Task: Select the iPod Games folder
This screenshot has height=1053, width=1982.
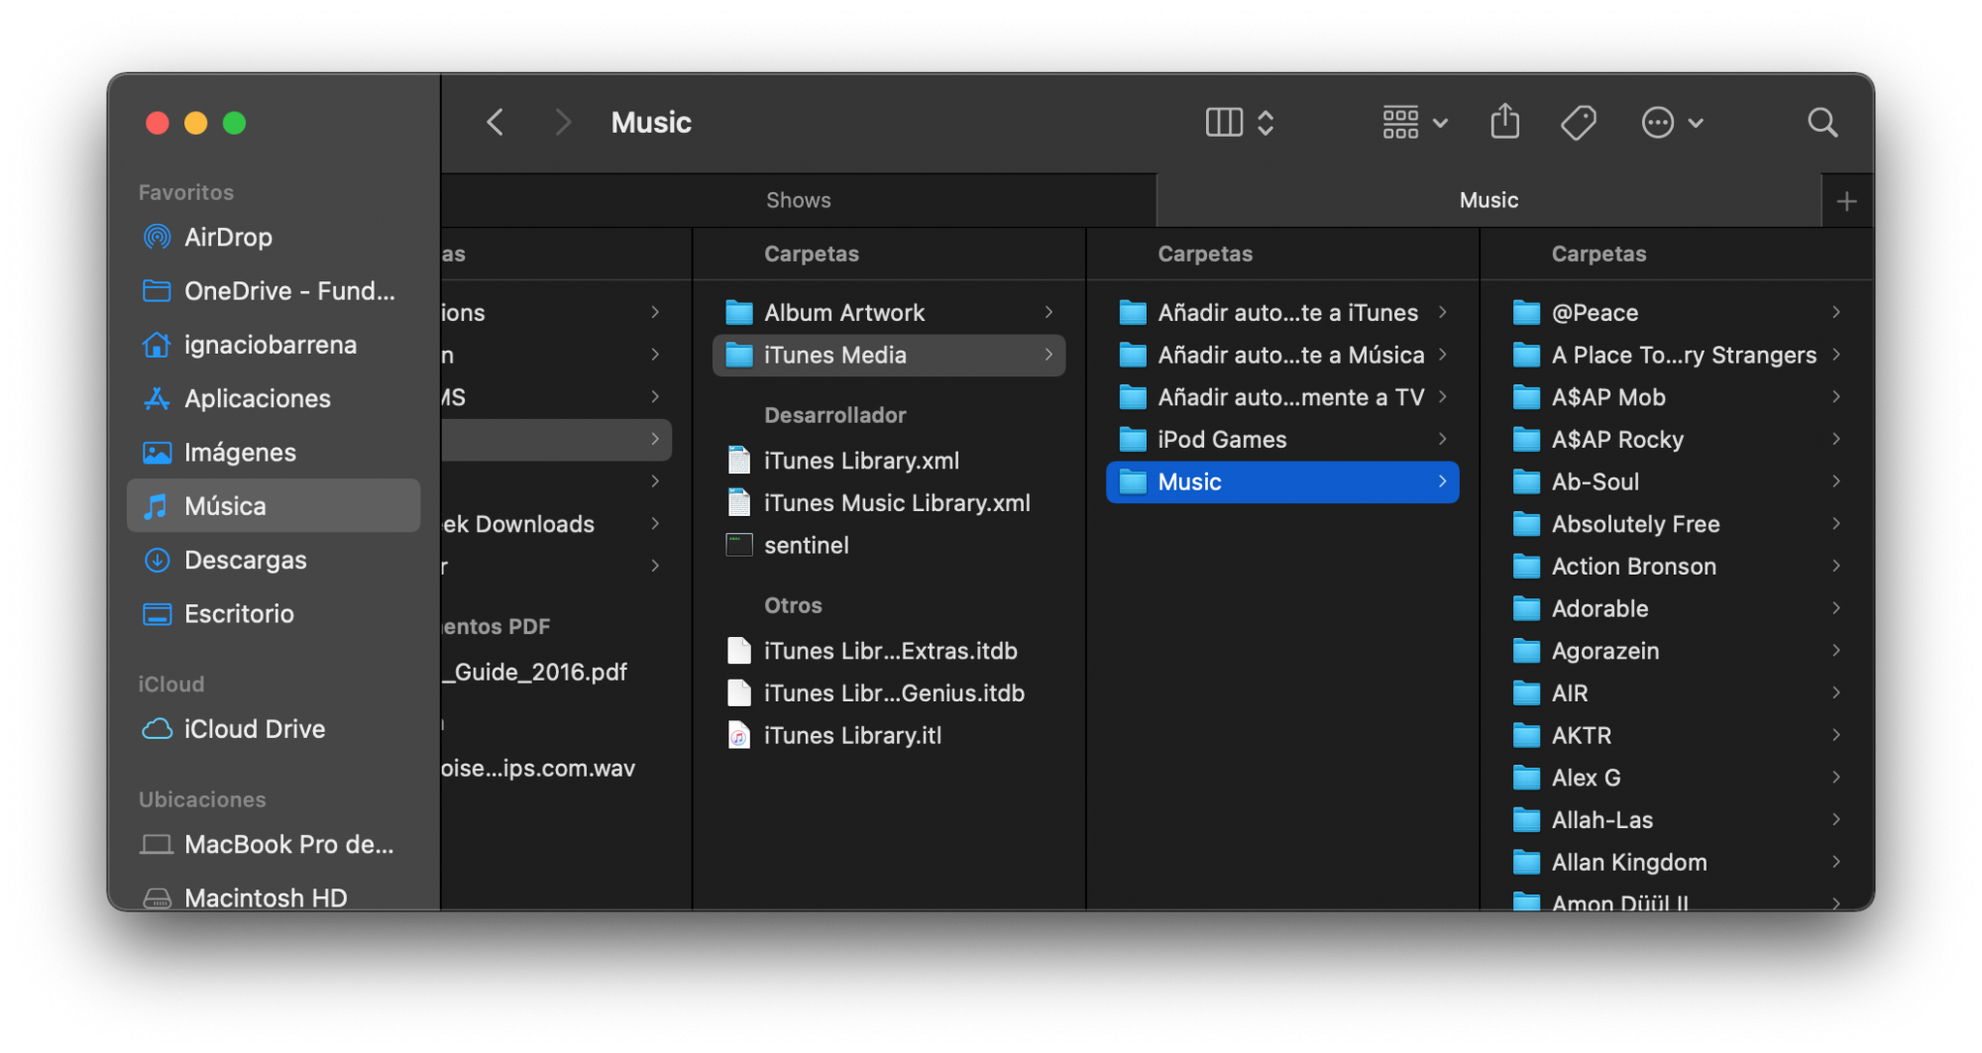Action: [x=1222, y=440]
